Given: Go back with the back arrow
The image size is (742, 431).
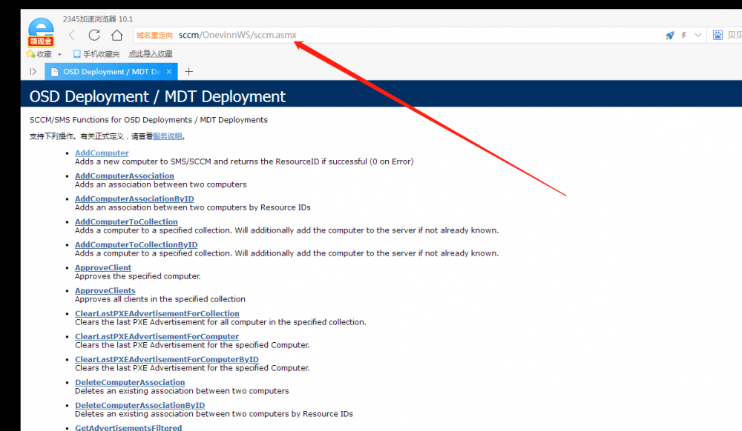Looking at the screenshot, I should [72, 35].
